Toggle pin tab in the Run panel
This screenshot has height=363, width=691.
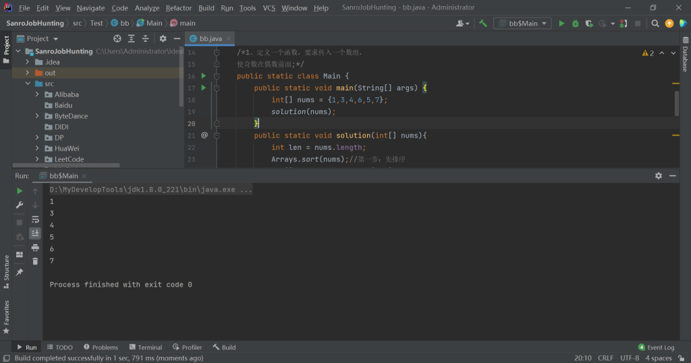pyautogui.click(x=20, y=272)
